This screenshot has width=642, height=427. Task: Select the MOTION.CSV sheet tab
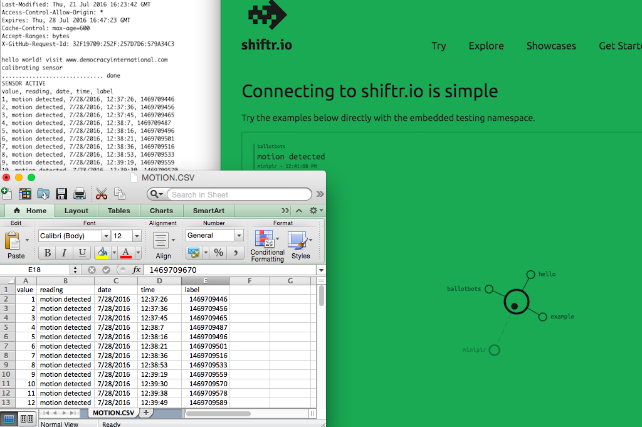click(x=113, y=413)
